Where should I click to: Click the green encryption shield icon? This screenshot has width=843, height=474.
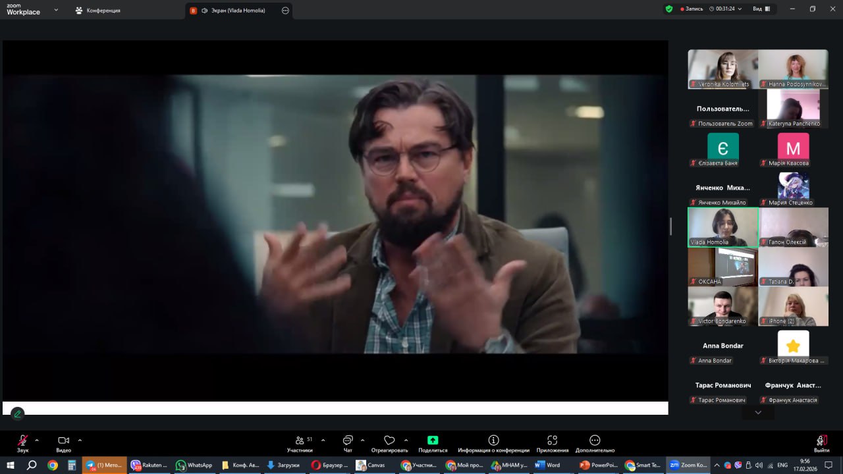(669, 9)
